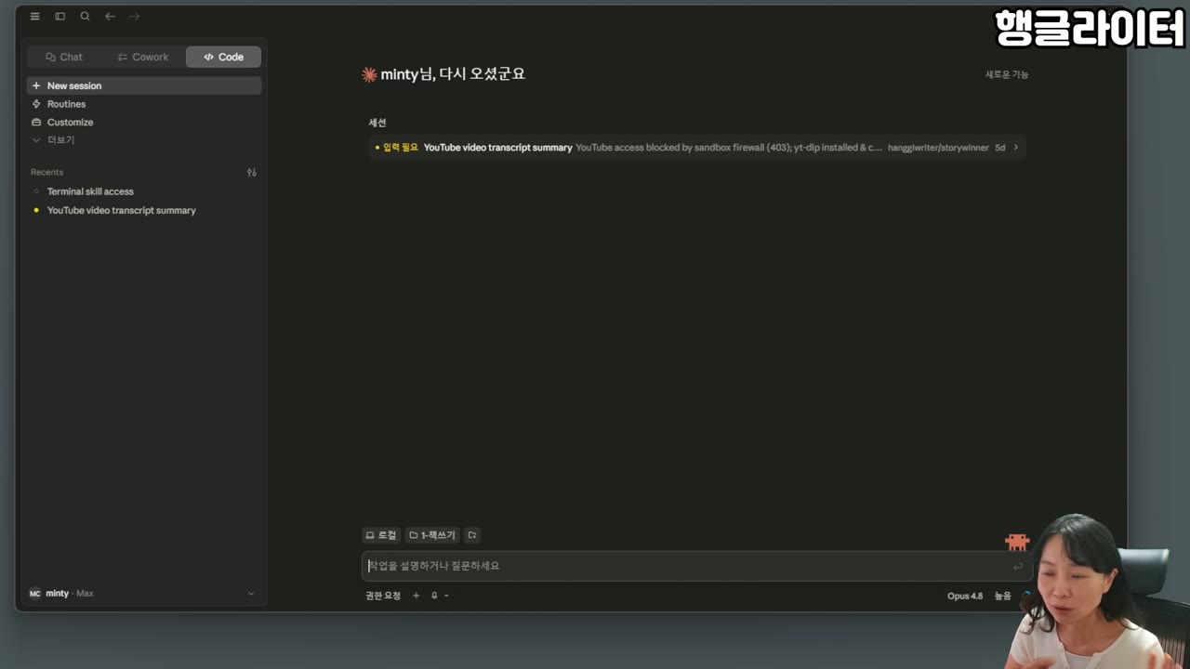The height and width of the screenshot is (669, 1190).
Task: Open Terminal skill access in Recents
Action: click(90, 191)
